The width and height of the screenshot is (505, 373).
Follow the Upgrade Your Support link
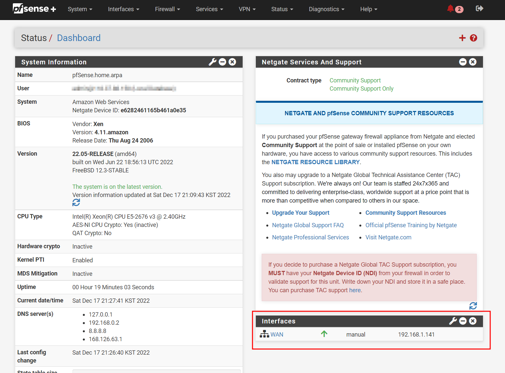[x=301, y=213]
